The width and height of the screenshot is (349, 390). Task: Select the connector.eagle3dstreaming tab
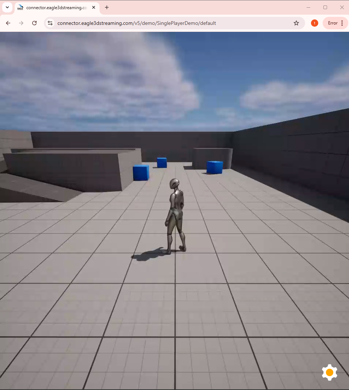pos(55,8)
